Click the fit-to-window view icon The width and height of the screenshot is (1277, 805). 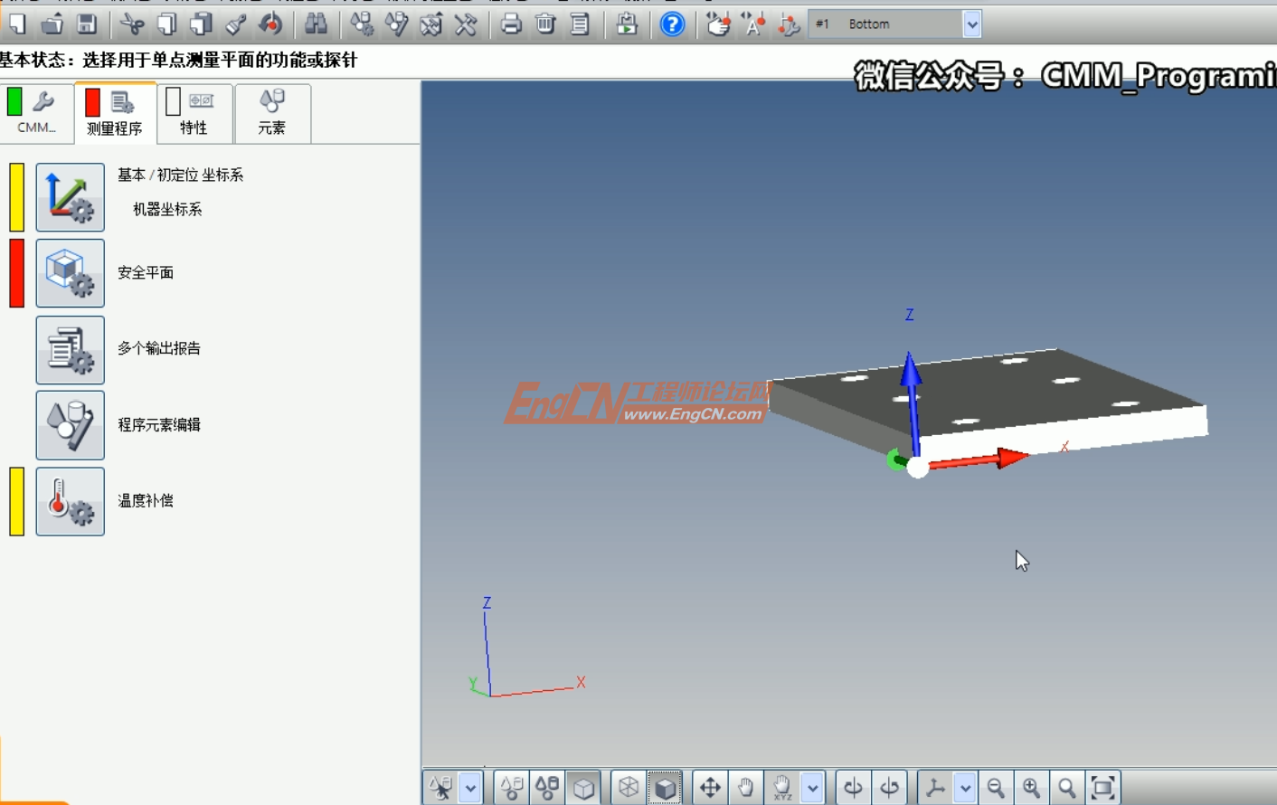[x=1102, y=788]
